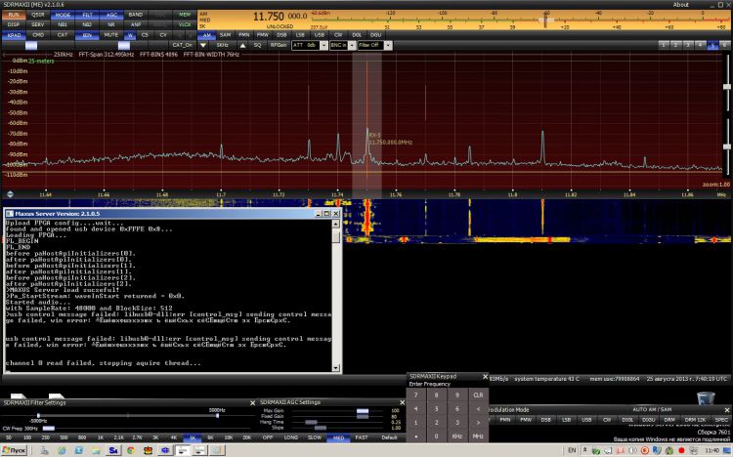Click the CAT_On button

(182, 45)
